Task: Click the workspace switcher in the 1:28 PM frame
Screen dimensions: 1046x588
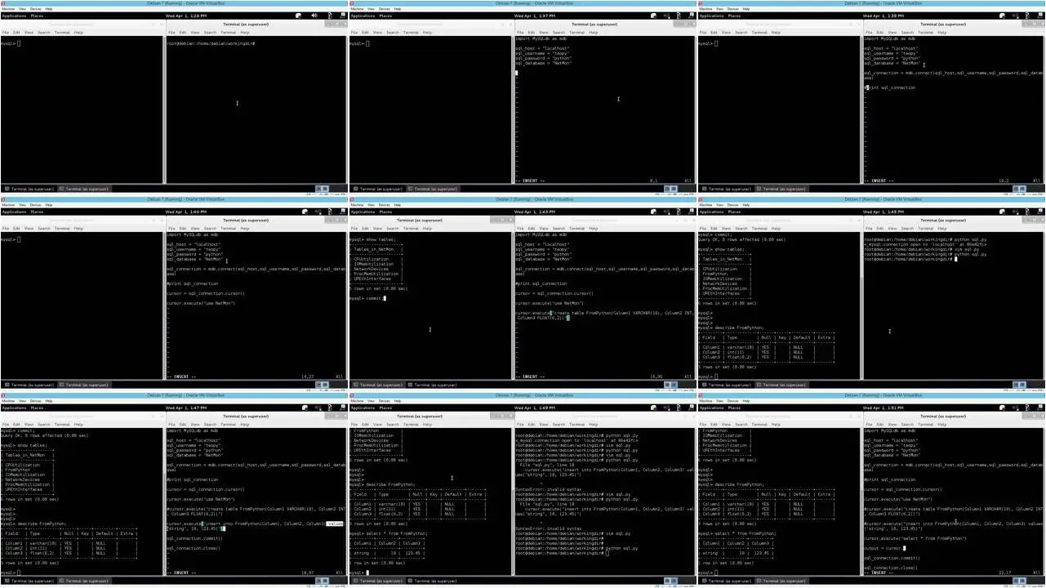Action: (x=322, y=189)
